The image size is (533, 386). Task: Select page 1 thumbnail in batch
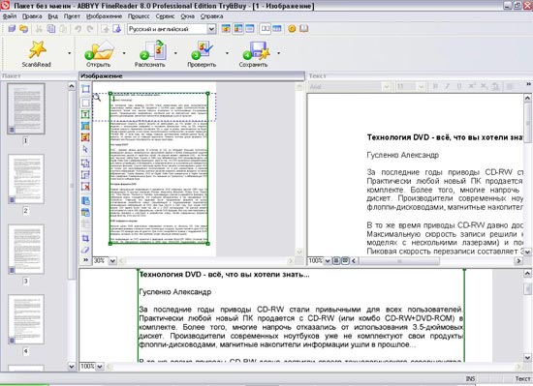click(26, 109)
